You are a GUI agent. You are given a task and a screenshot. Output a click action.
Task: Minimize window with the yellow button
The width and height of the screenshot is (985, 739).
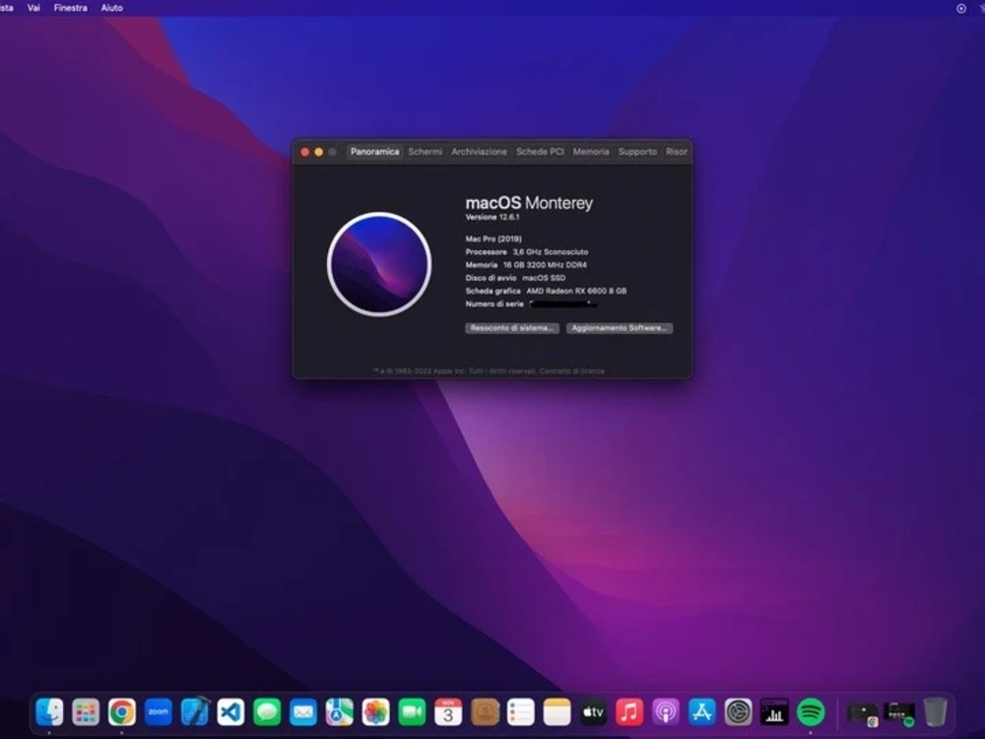pyautogui.click(x=319, y=152)
